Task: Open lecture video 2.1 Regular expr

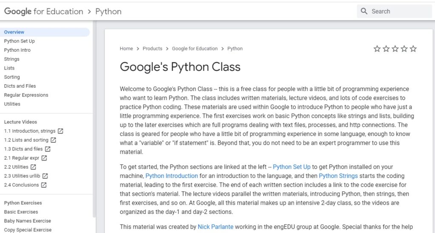Action: point(22,158)
